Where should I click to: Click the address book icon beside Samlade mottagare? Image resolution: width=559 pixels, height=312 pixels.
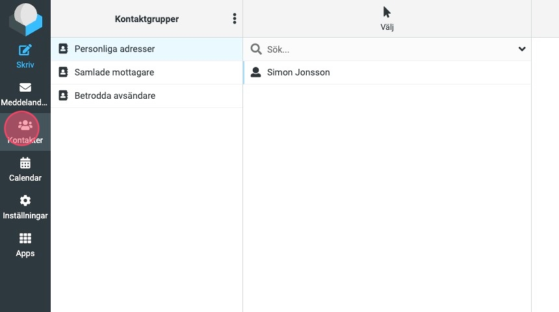[x=63, y=72]
